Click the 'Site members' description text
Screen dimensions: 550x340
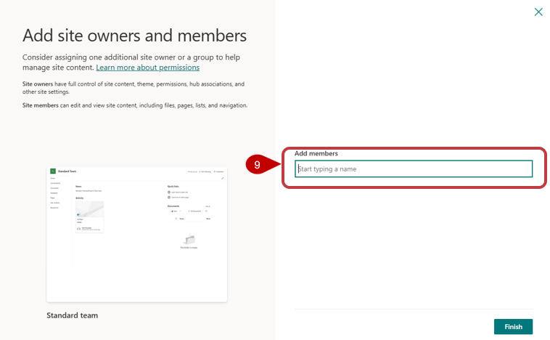coord(135,105)
